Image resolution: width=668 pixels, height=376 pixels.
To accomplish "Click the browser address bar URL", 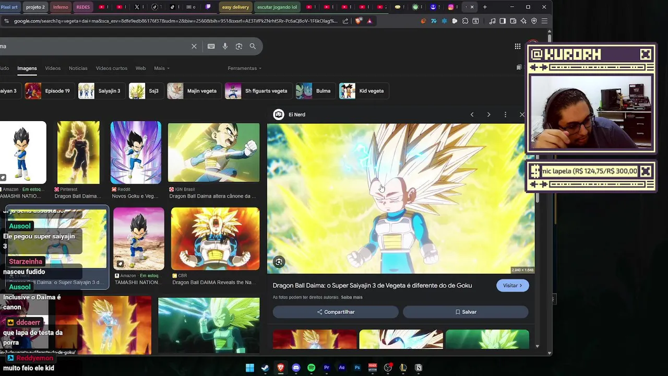I will pyautogui.click(x=175, y=21).
